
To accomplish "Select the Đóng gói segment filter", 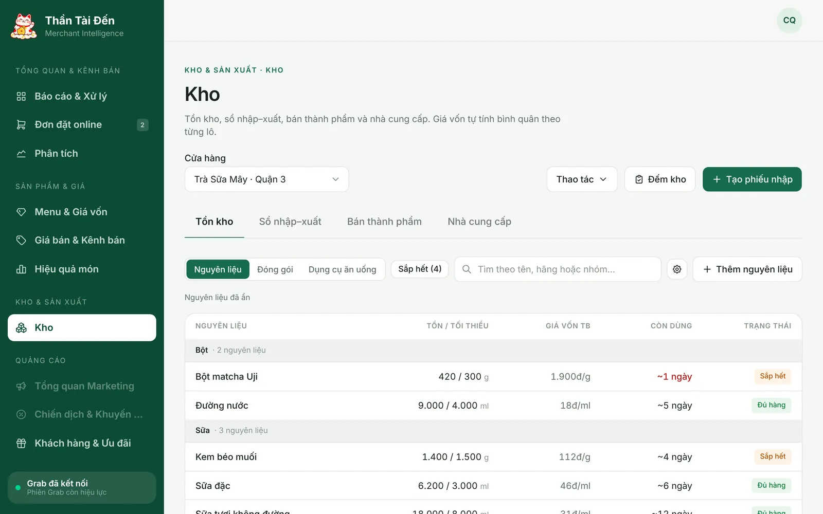I will point(275,269).
